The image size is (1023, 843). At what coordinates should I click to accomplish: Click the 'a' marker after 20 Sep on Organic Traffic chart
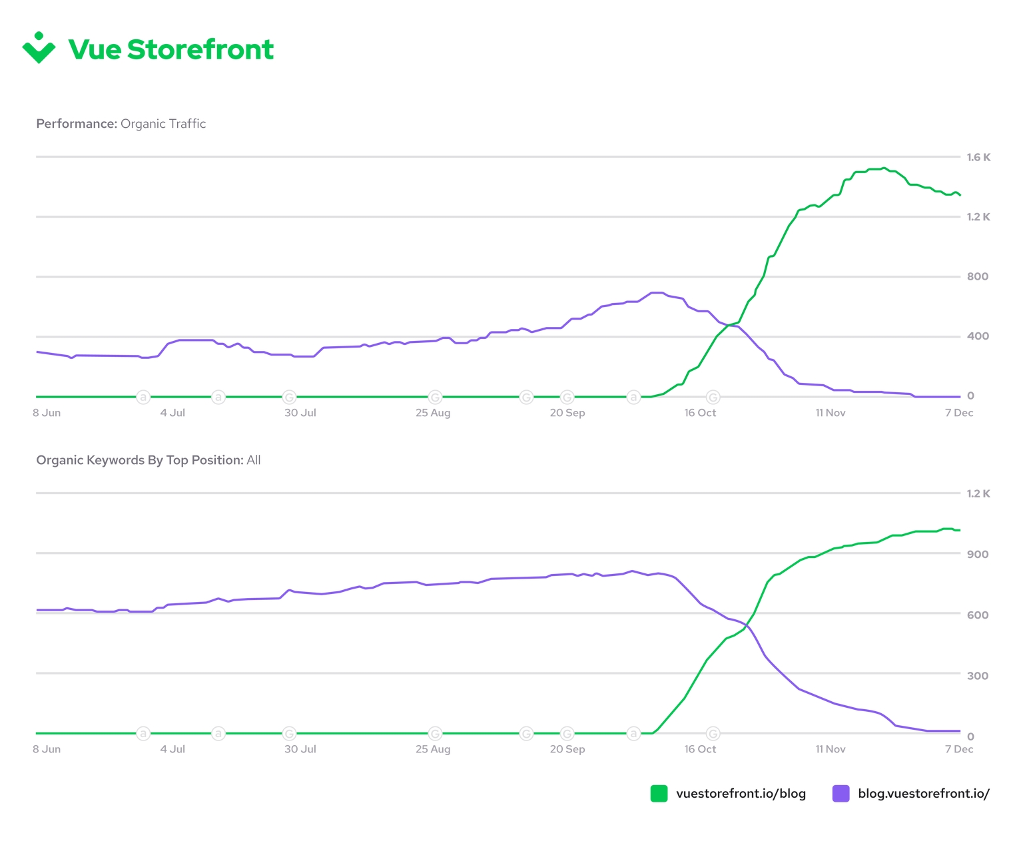click(633, 398)
